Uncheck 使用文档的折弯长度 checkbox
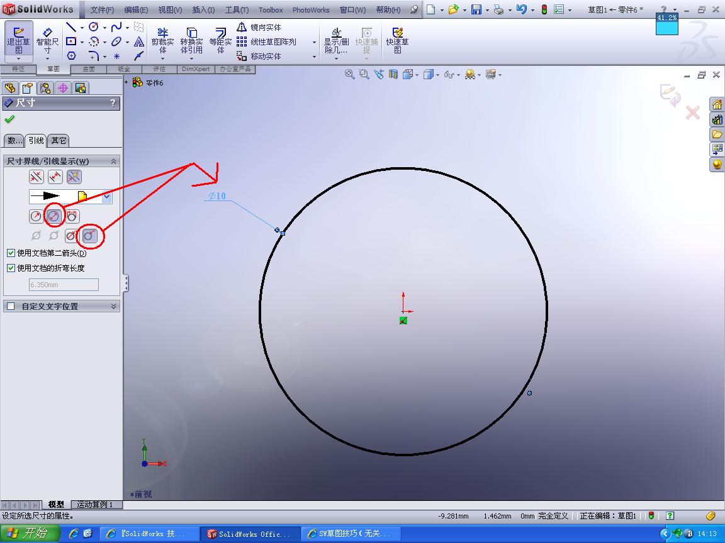Viewport: 725px width, 543px height. (x=11, y=268)
